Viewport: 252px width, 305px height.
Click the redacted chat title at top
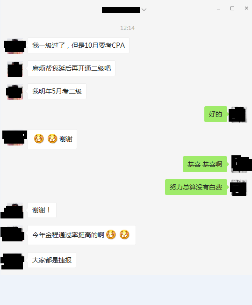coord(121,10)
